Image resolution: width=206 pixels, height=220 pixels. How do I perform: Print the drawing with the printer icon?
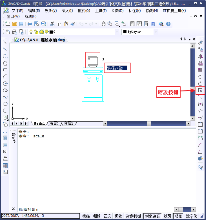tap(30, 24)
